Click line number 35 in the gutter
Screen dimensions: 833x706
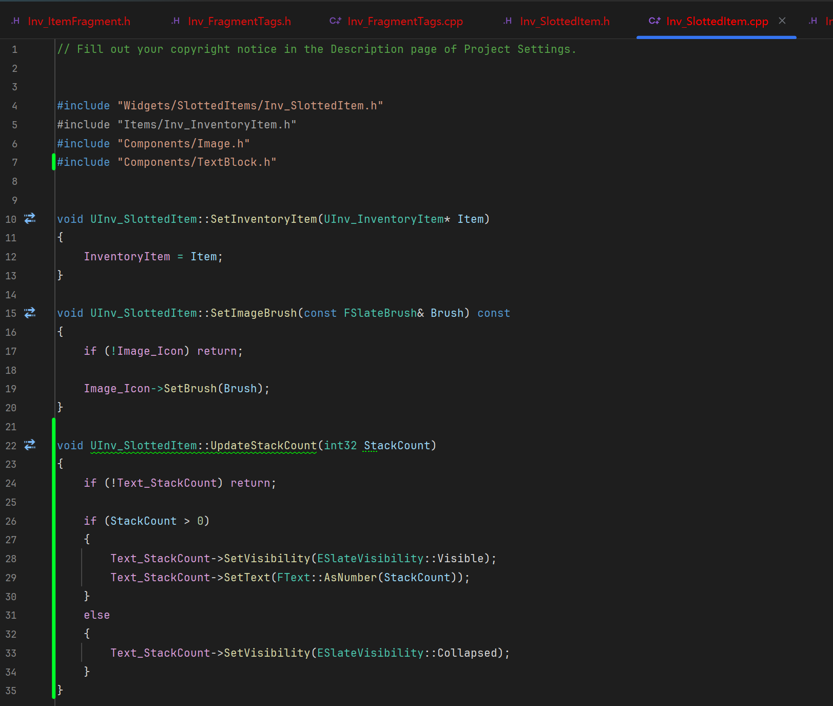(x=11, y=691)
